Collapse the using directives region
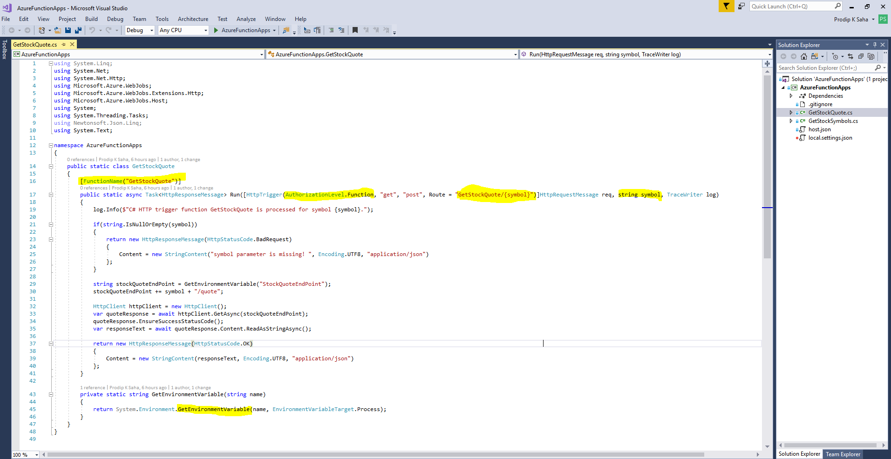This screenshot has height=459, width=891. coord(51,63)
